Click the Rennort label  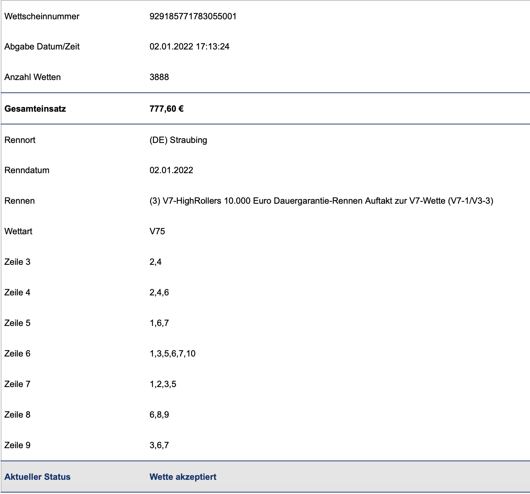[x=20, y=140]
